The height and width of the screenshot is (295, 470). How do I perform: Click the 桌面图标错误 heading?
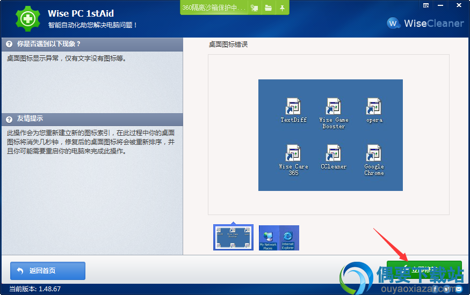tap(228, 45)
